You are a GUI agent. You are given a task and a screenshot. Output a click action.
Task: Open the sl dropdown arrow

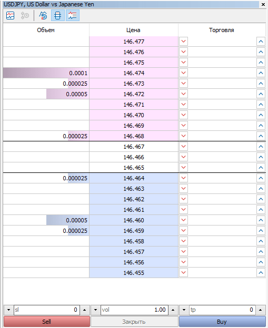click(8, 310)
